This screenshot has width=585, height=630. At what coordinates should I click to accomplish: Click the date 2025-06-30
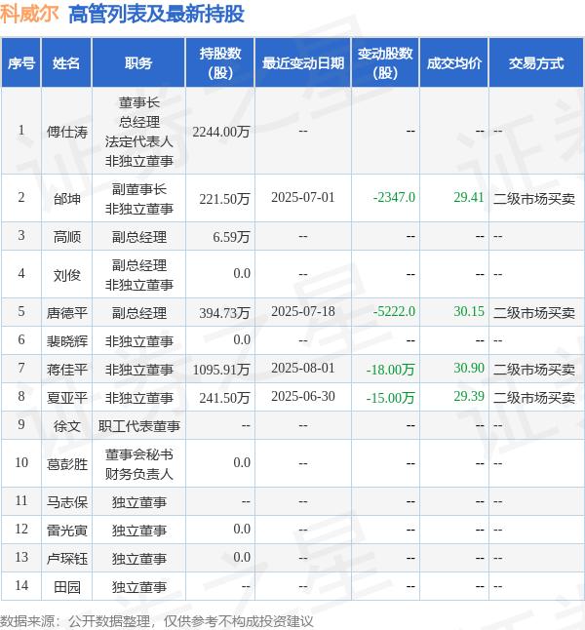(x=303, y=397)
